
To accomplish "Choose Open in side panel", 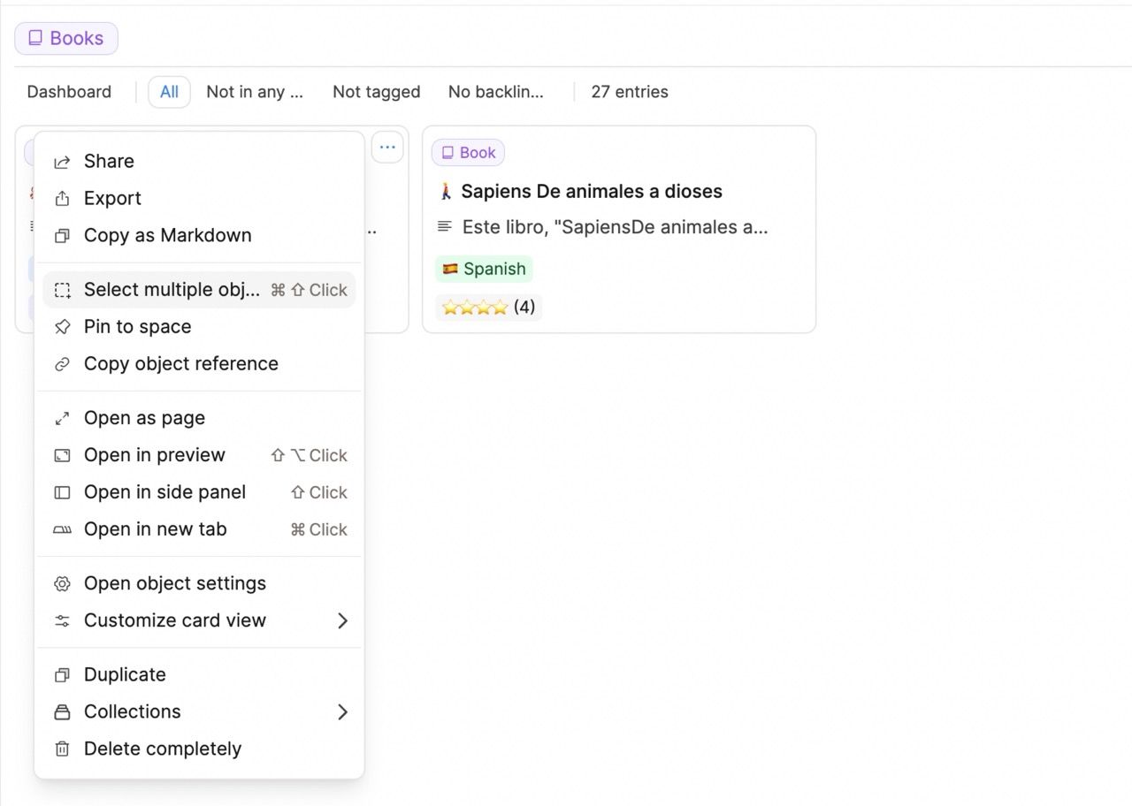I will pos(164,493).
